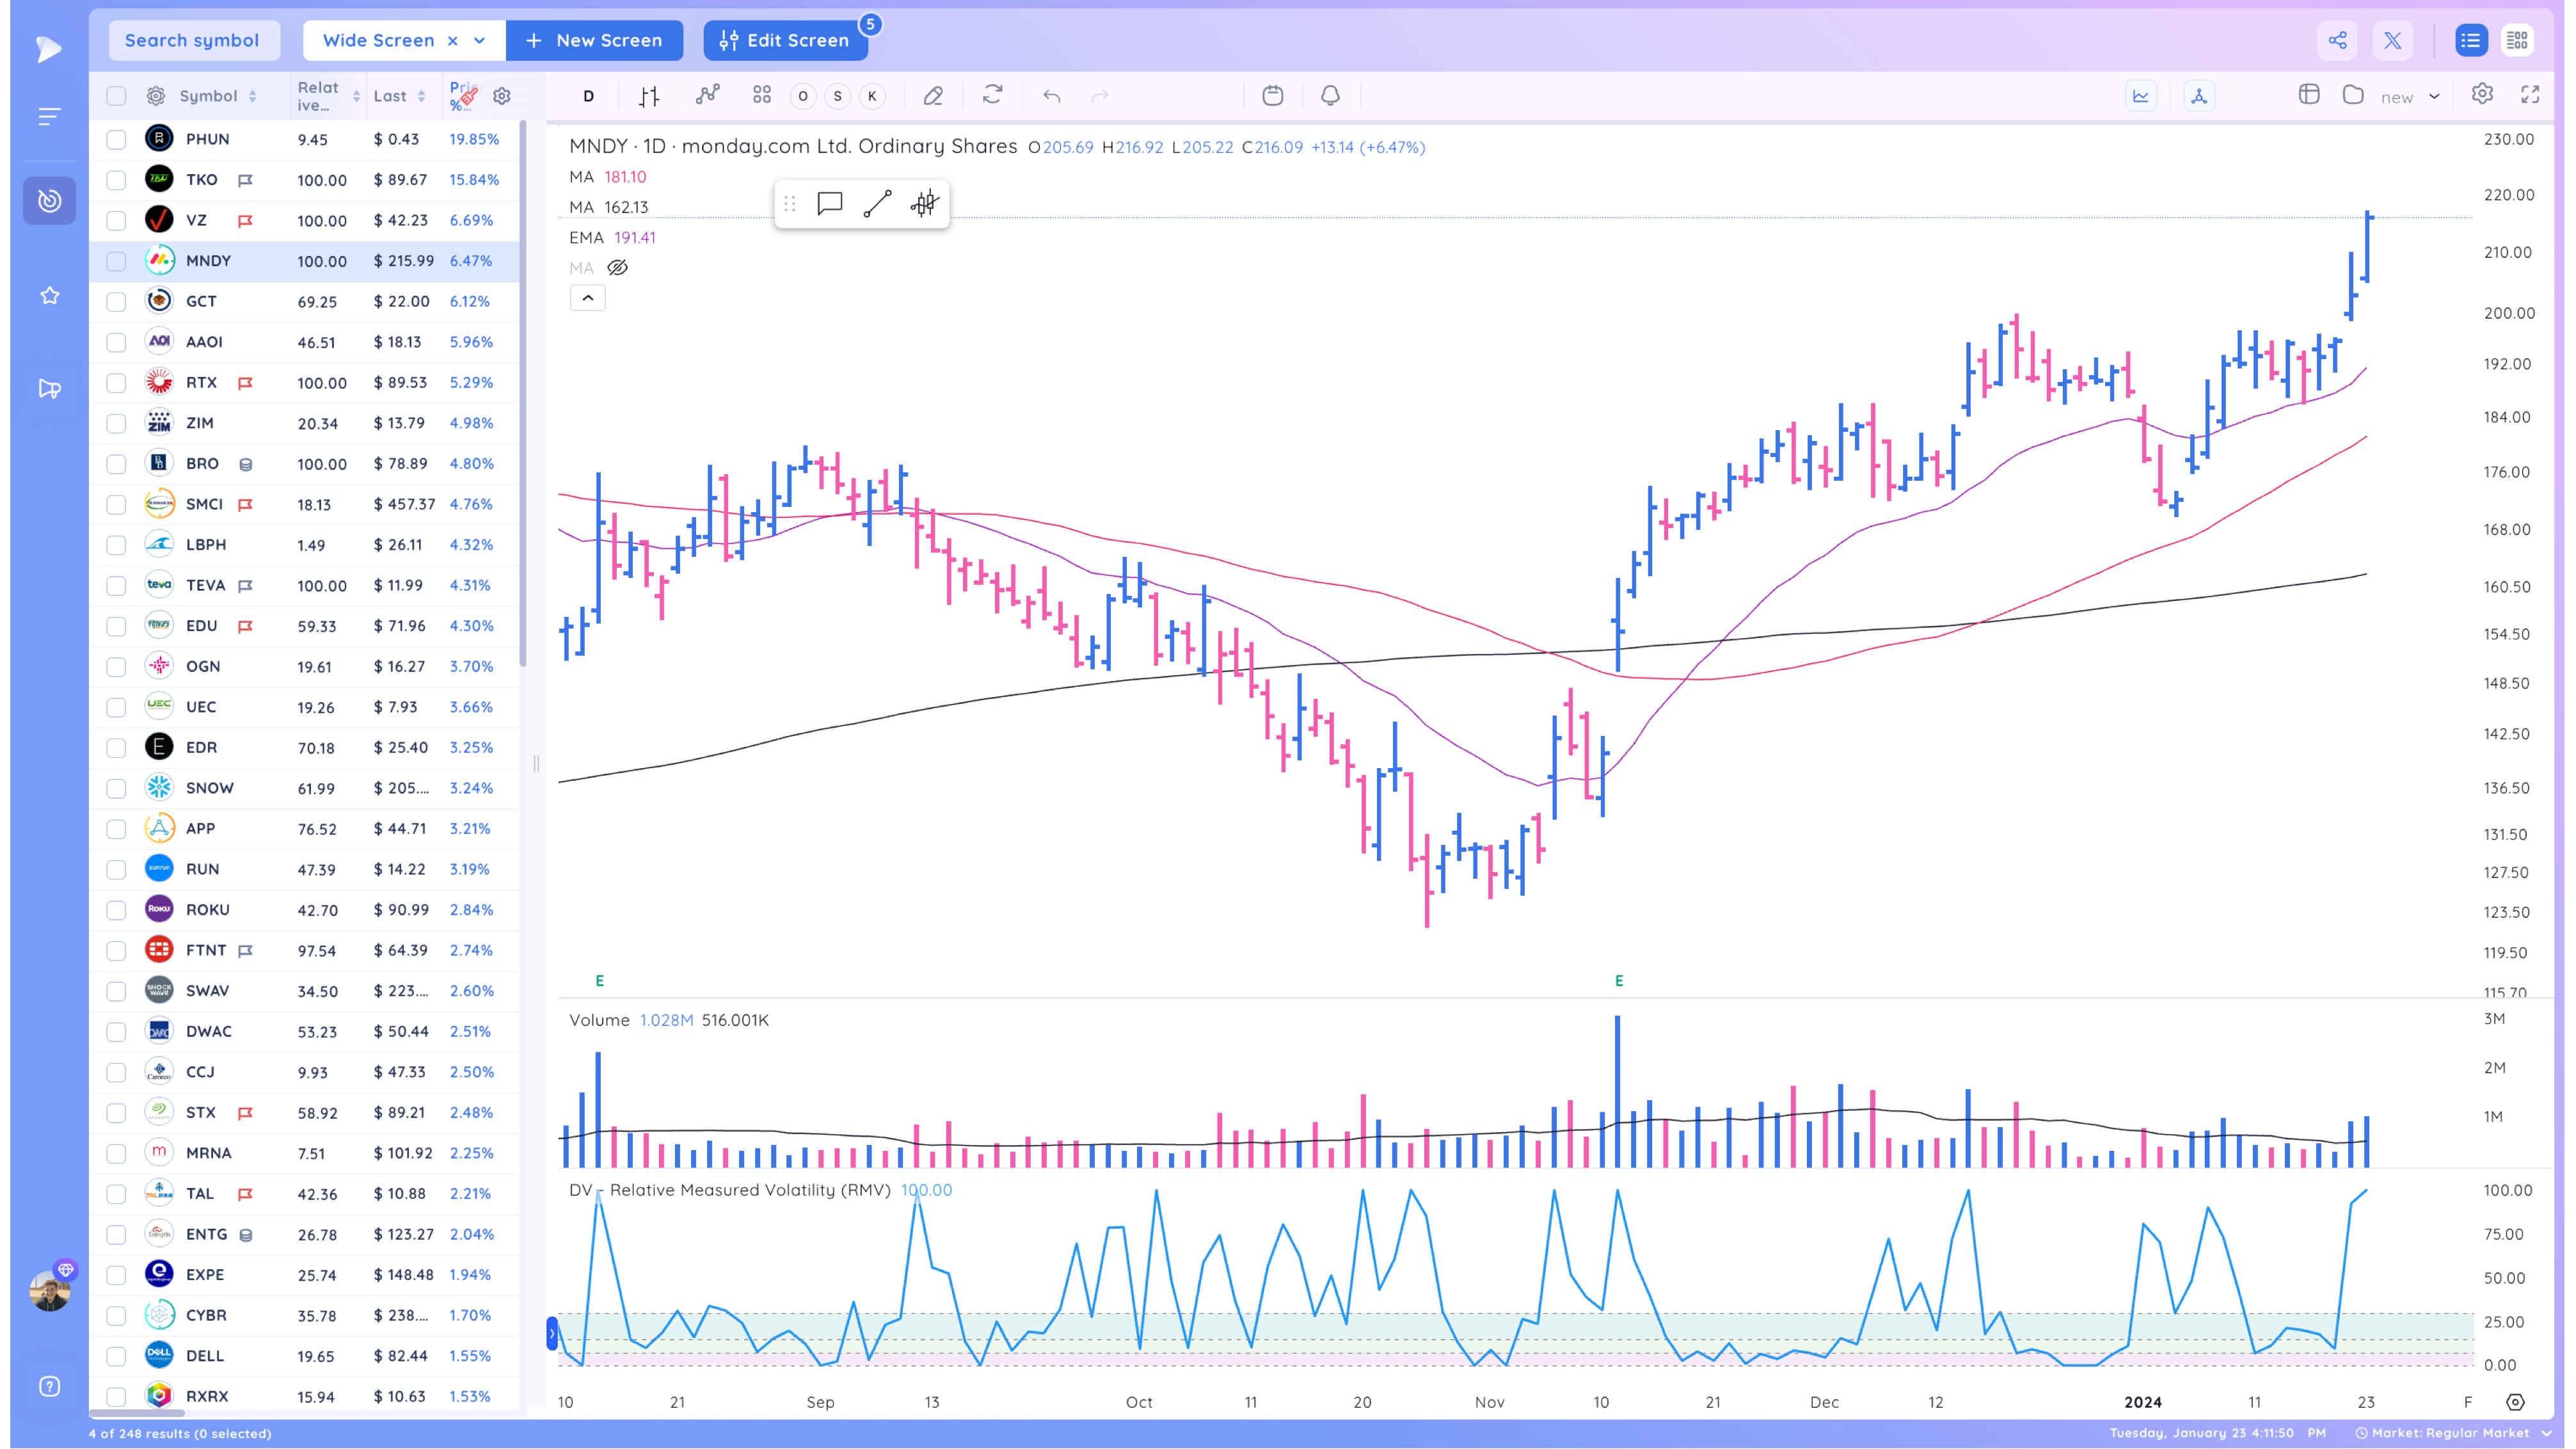Select ROKU row in watchlist
This screenshot has height=1449, width=2576.
[x=305, y=910]
